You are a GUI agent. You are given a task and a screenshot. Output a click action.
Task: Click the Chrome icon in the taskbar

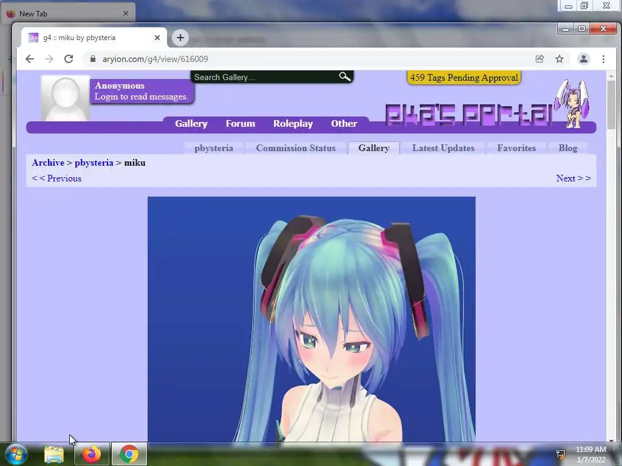click(129, 454)
